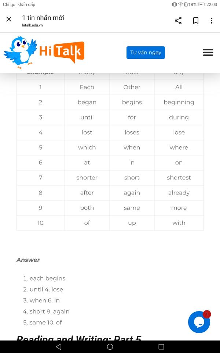The width and height of the screenshot is (220, 353).
Task: Tap the Android back navigation button
Action: (59, 346)
